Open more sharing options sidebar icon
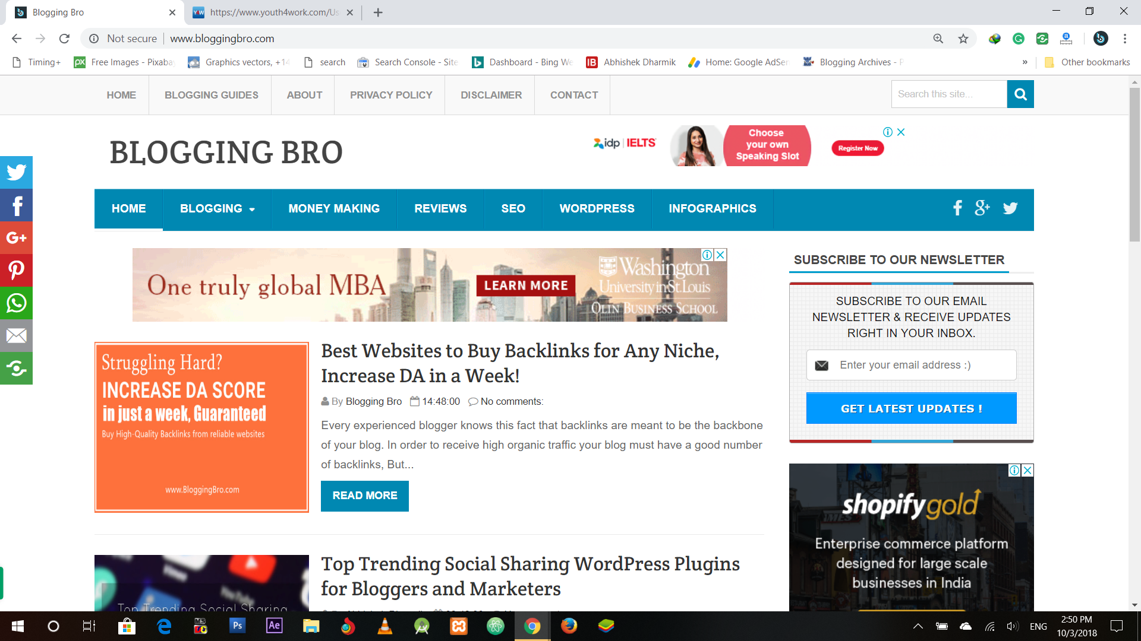Viewport: 1141px width, 641px height. (x=16, y=369)
